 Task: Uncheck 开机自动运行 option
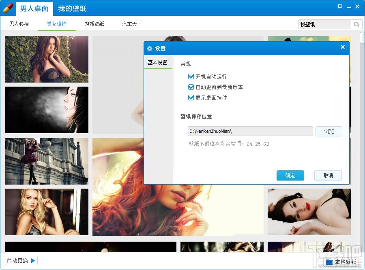pos(191,77)
